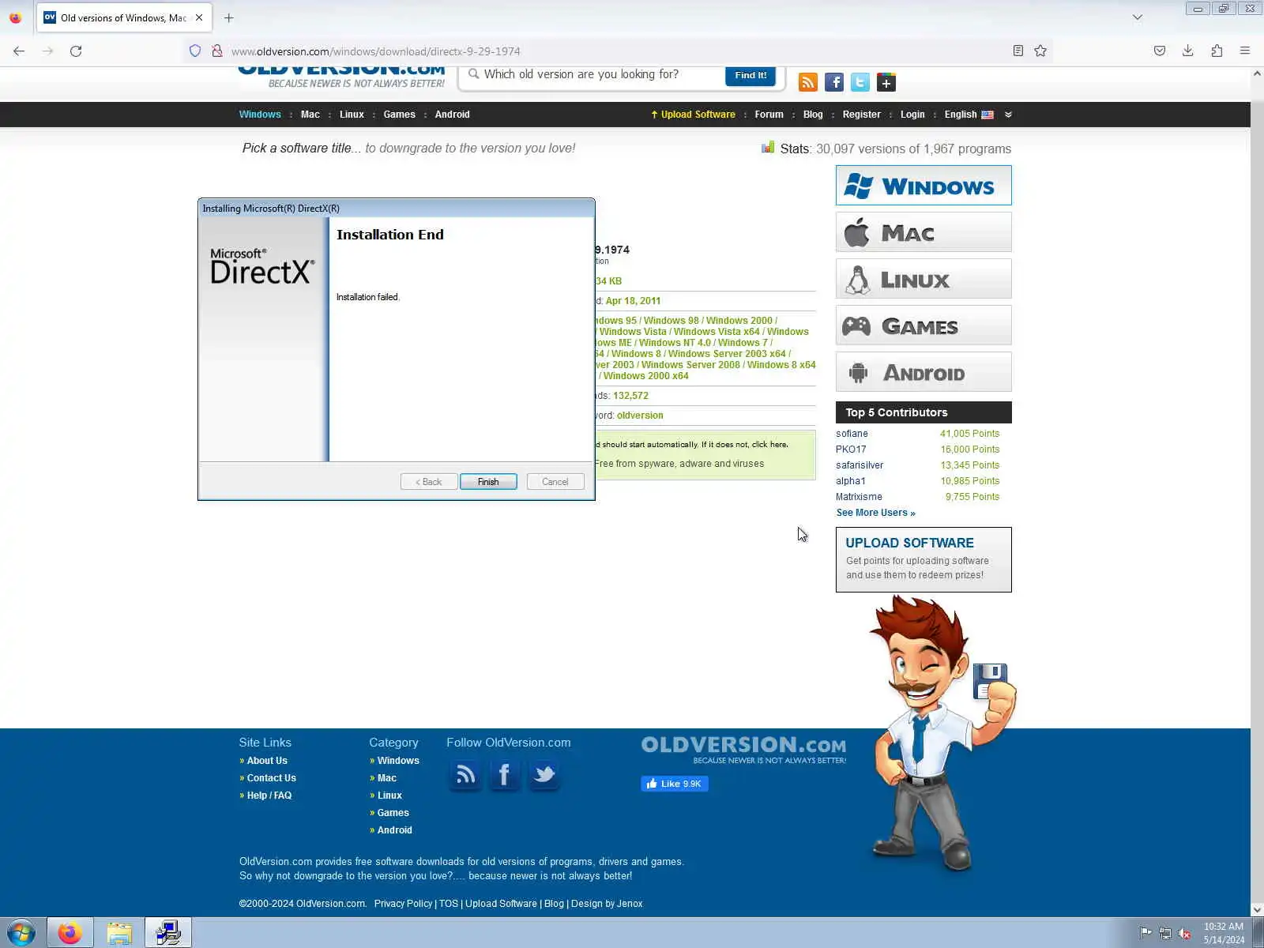Open the Firefox hamburger application menu

coord(1245,51)
